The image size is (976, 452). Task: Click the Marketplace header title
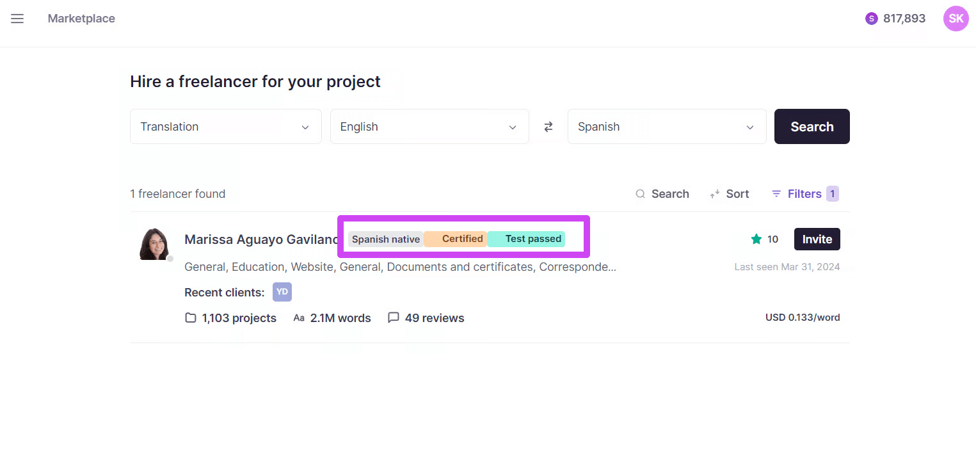click(x=81, y=19)
